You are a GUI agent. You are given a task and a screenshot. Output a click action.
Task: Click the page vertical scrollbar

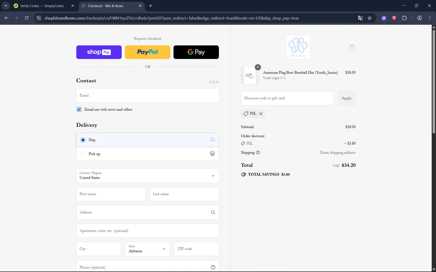point(434,81)
